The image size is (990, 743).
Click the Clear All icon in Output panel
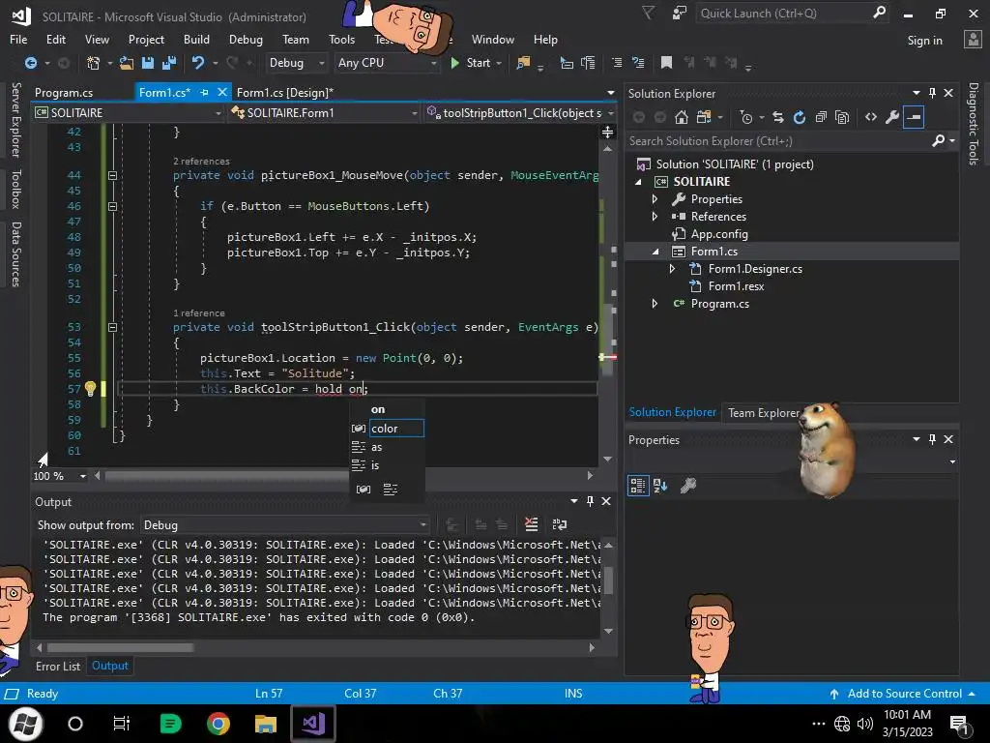[x=532, y=524]
